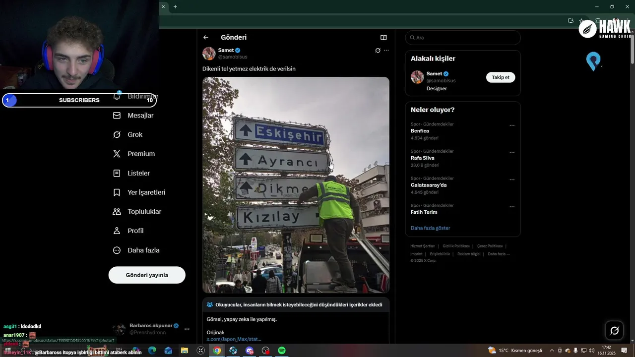635x357 pixels.
Task: Open Gizlilik Politikası footer link
Action: pos(456,246)
